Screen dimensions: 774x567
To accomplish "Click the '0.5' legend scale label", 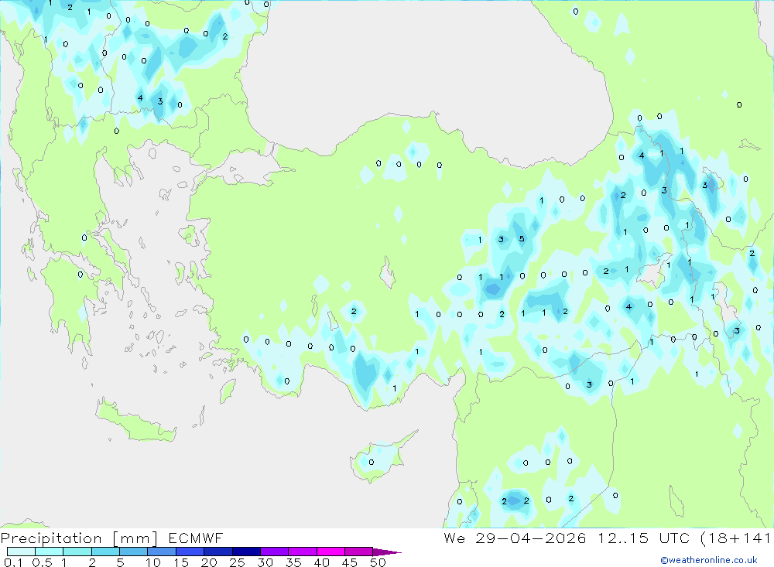I will click(42, 562).
